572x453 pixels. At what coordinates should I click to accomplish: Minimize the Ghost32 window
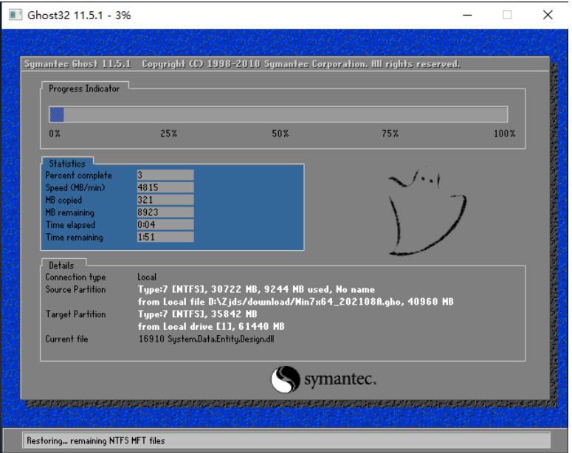click(x=467, y=15)
